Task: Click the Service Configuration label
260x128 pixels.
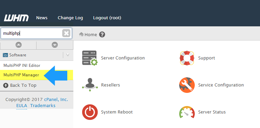Action: coord(221,85)
